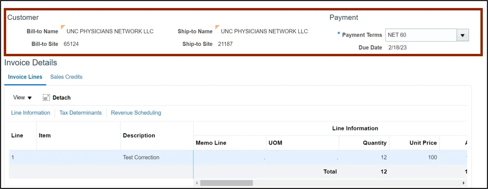Click the horizontal scrollbar left arrow
488x189 pixels.
(x=196, y=183)
